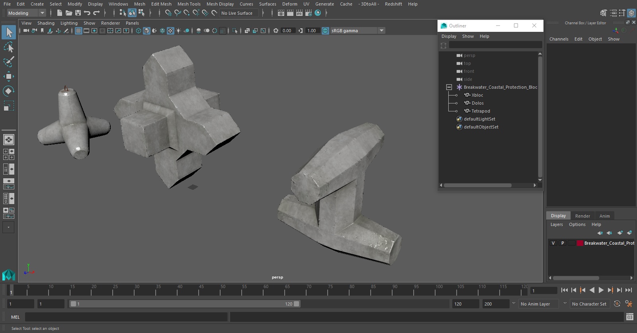The image size is (637, 333).
Task: Click the Outliner horizontal scrollbar
Action: coord(477,185)
